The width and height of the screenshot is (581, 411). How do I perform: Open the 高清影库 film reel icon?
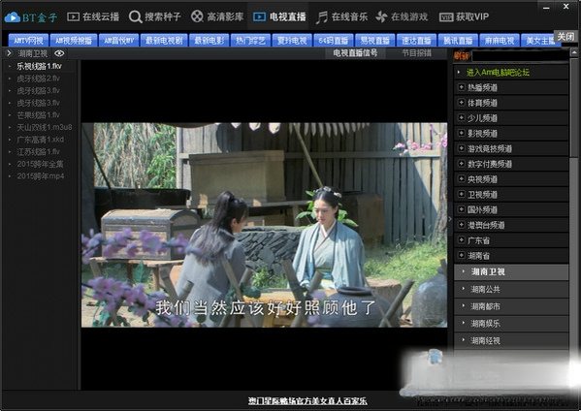click(x=197, y=16)
